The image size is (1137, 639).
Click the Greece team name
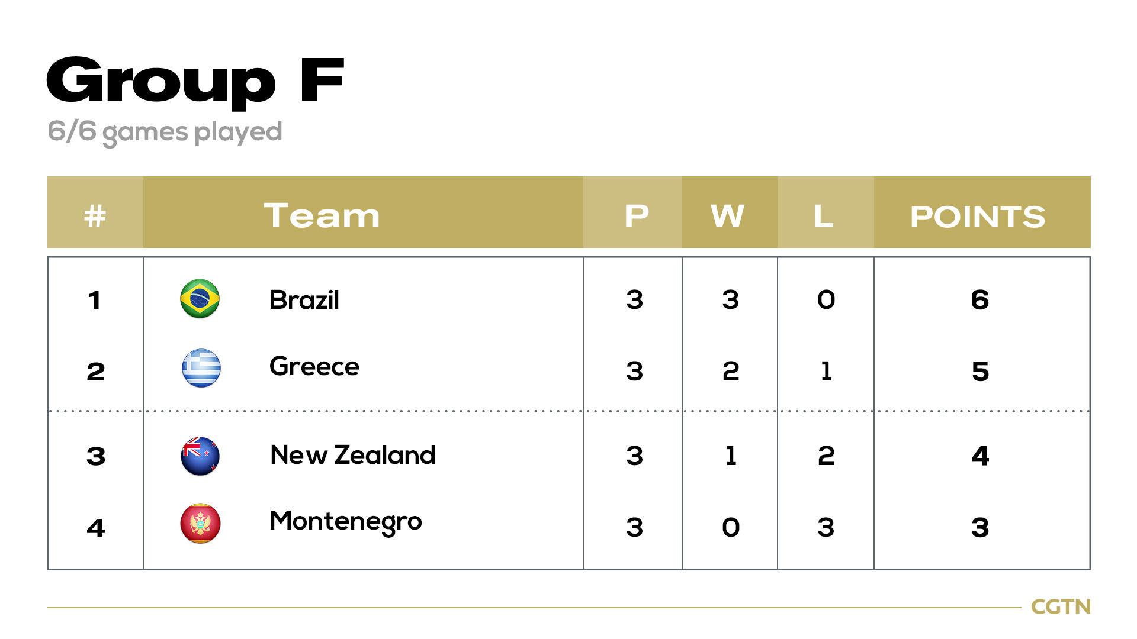tap(314, 366)
